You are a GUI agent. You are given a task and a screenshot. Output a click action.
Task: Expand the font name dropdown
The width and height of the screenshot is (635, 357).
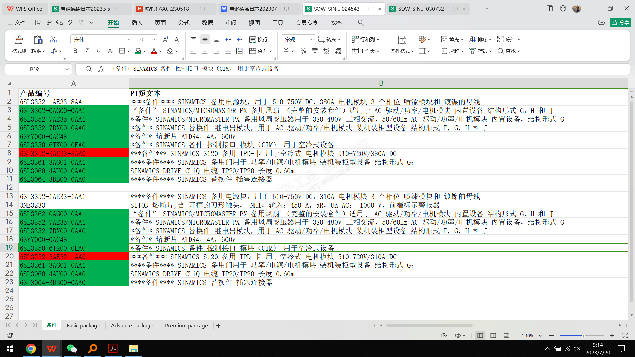pyautogui.click(x=129, y=39)
